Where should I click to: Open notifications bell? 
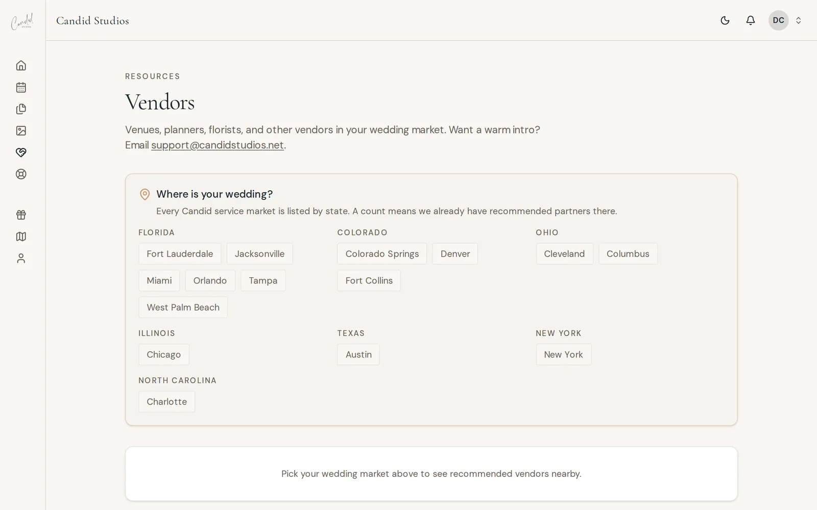point(751,20)
